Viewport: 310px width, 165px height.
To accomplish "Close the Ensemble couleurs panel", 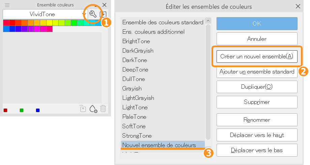I will point(104,5).
